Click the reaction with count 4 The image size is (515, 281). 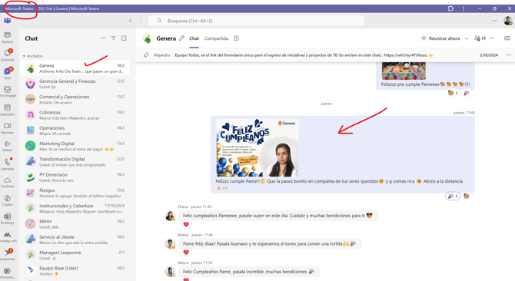coord(453,93)
